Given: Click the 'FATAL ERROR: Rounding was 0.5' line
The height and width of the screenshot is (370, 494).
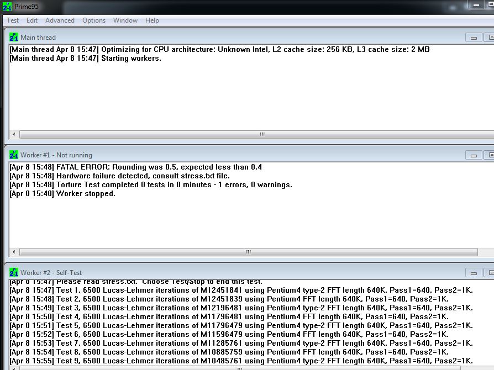Looking at the screenshot, I should point(136,167).
